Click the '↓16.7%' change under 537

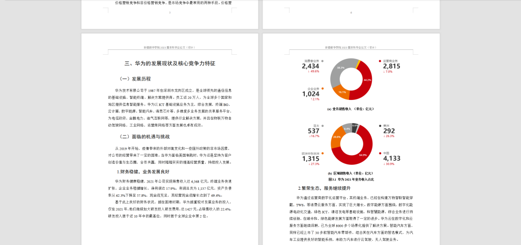coord(314,136)
